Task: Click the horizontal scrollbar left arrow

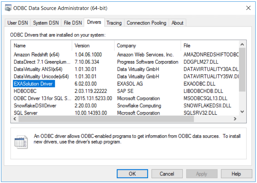Action: (x=15, y=119)
